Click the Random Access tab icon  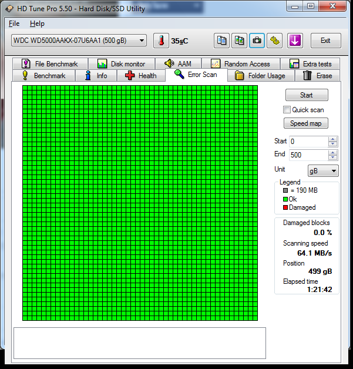tap(216, 64)
